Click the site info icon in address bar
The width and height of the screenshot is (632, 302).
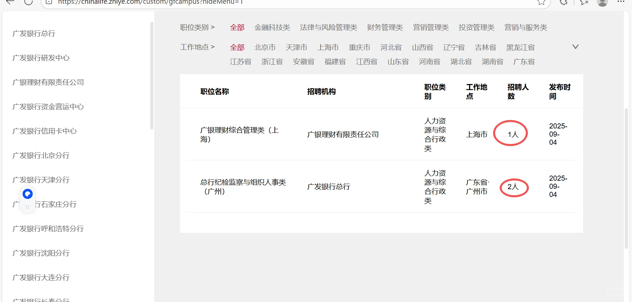49,2
